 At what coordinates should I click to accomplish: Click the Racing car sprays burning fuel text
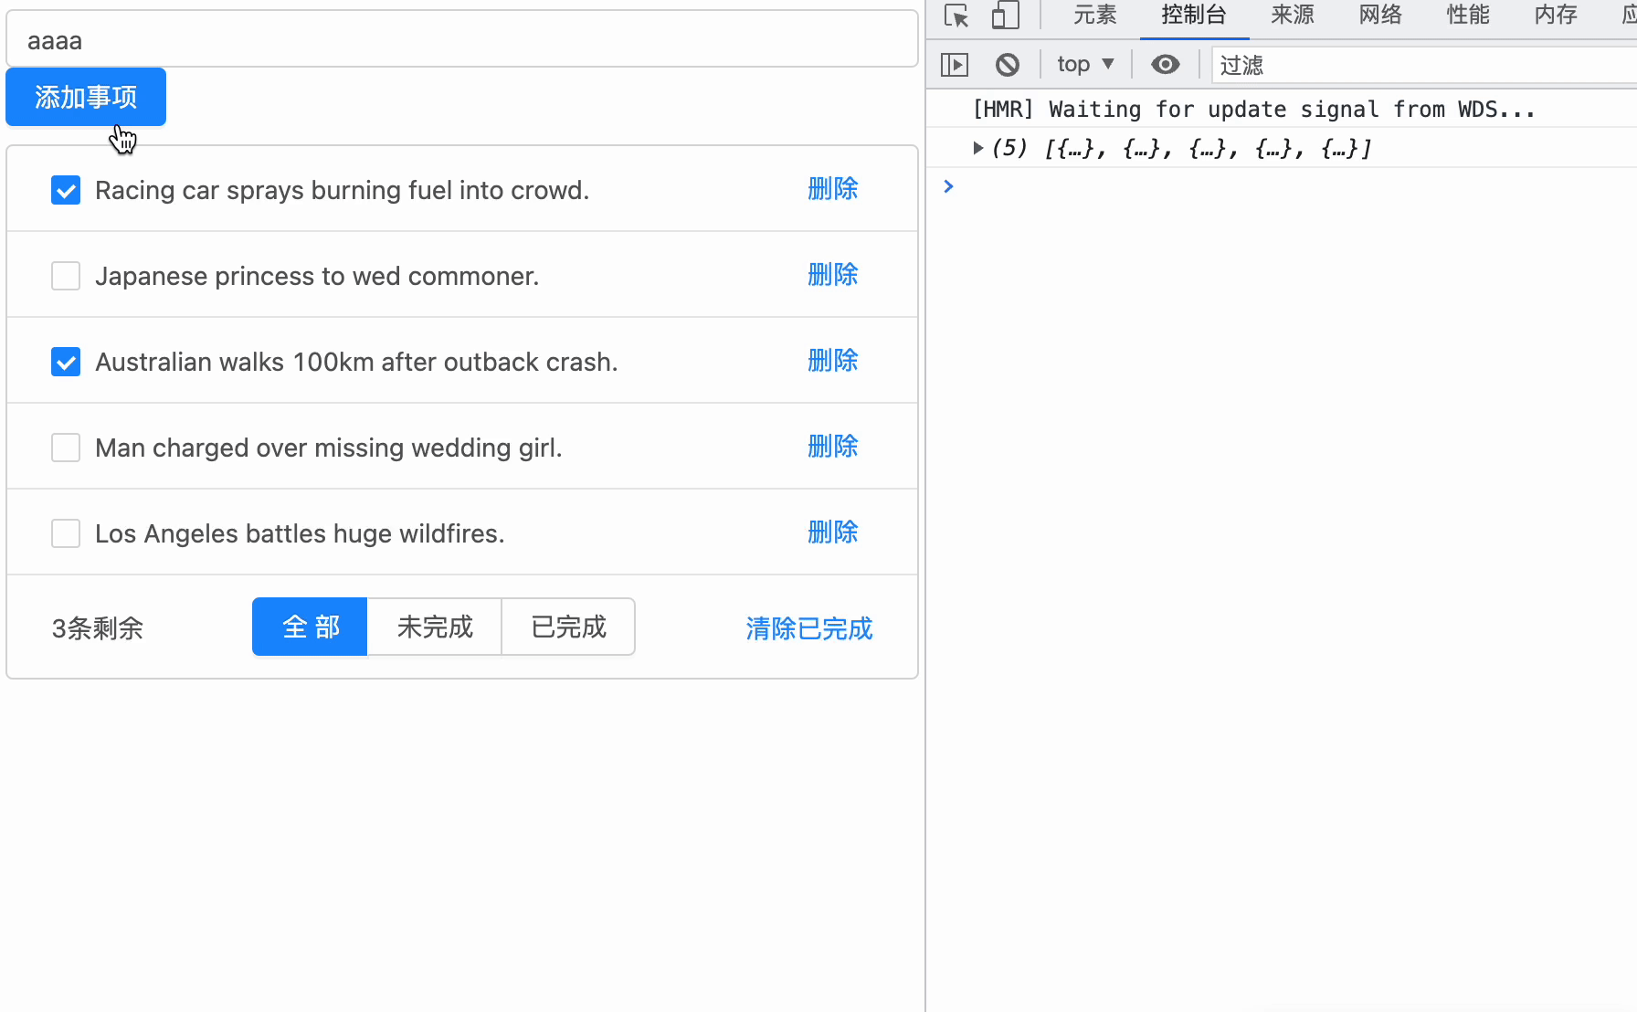click(343, 190)
